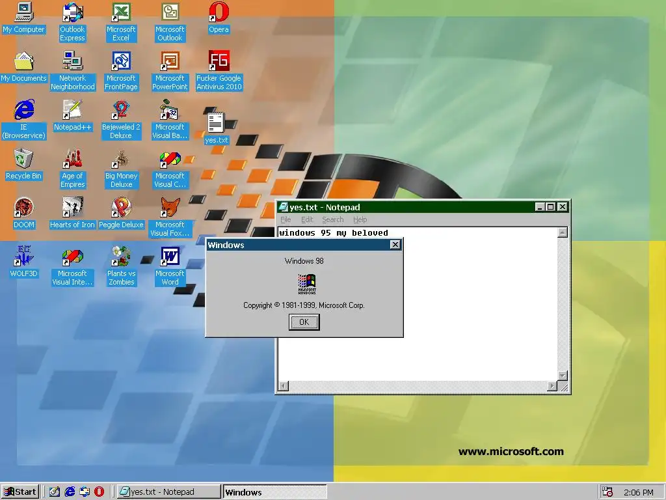Click Notepad horizontal scrollbar left arrow
This screenshot has width=666, height=500.
click(x=284, y=386)
